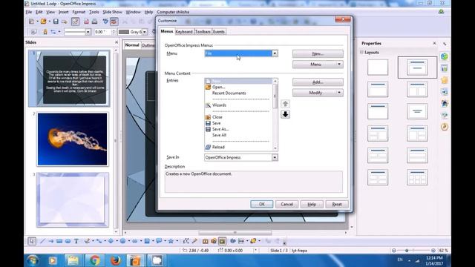Open File Explorer from the taskbar
This screenshot has width=475, height=267.
(73, 260)
